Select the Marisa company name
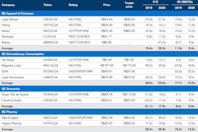 pyautogui.click(x=6, y=42)
